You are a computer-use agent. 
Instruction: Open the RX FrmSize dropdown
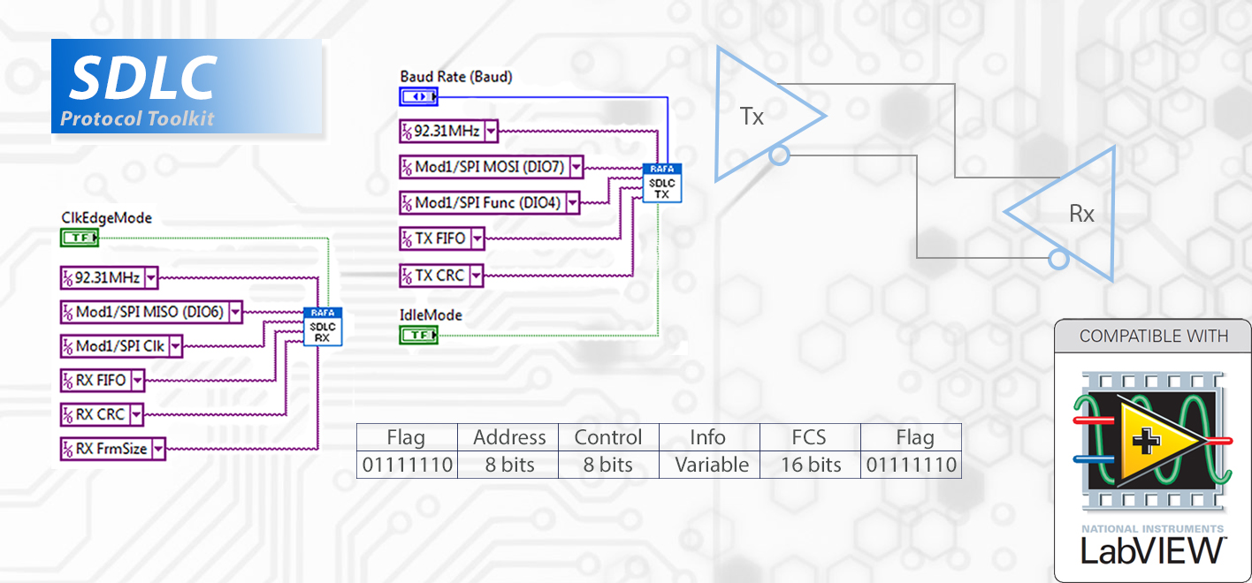coord(157,449)
